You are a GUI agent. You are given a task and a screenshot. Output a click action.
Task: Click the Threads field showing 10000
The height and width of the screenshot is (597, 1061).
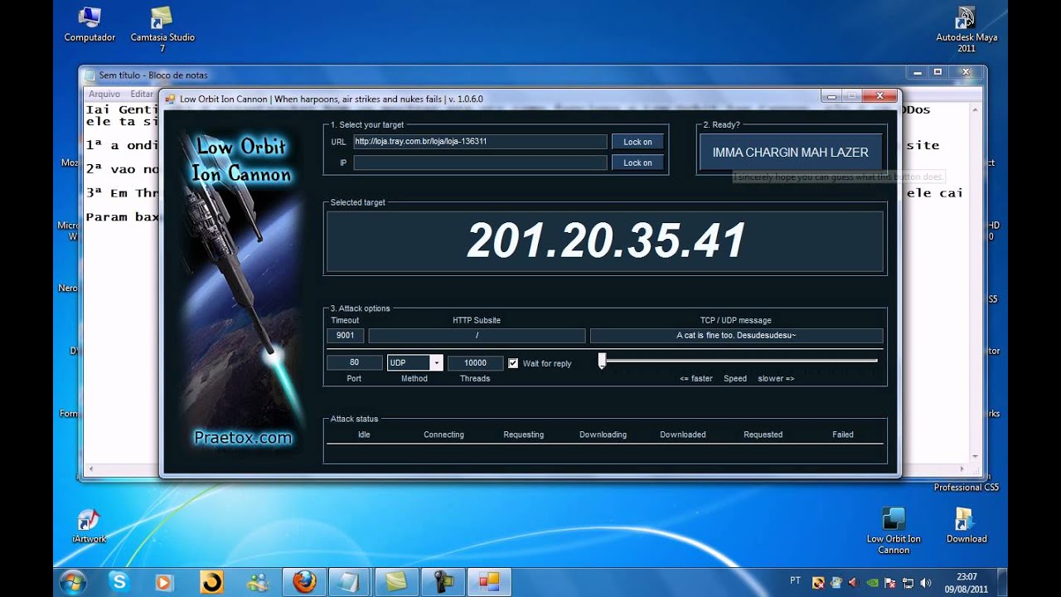coord(475,362)
